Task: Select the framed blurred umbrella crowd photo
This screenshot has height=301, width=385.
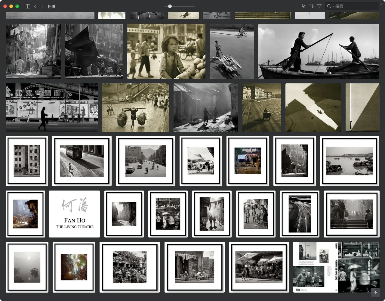Action: [168, 214]
